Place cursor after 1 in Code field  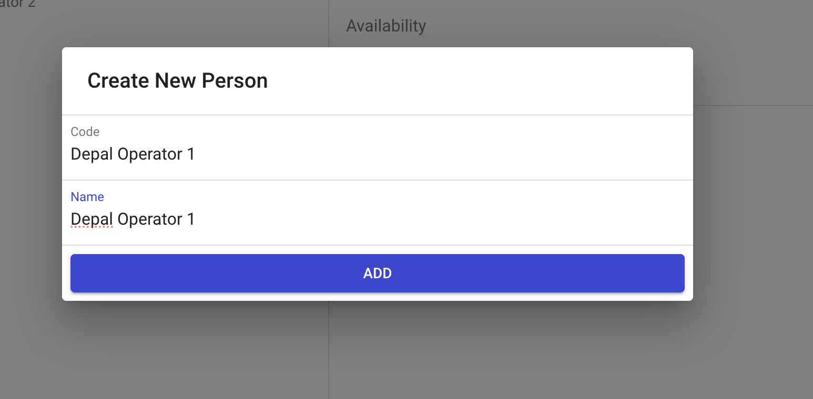point(196,154)
